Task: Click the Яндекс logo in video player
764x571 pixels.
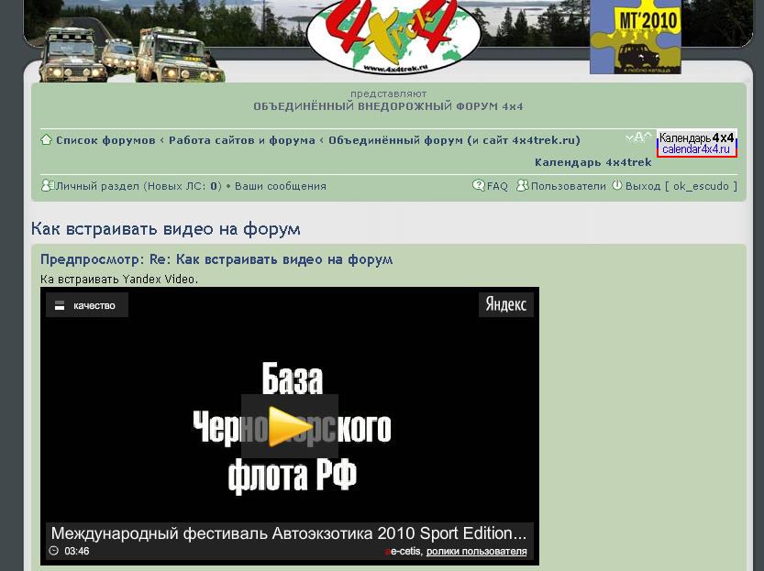Action: [x=505, y=305]
